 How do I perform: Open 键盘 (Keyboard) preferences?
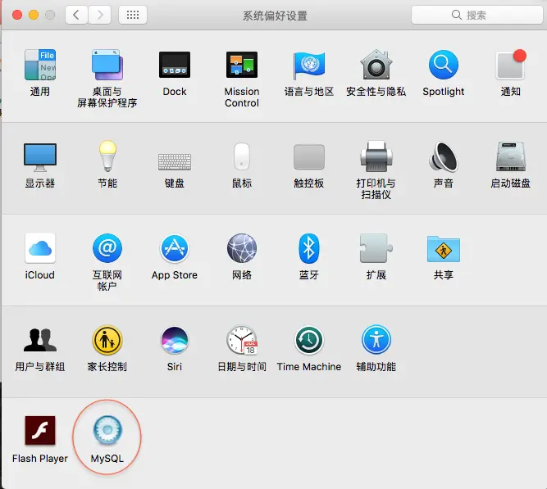point(175,161)
